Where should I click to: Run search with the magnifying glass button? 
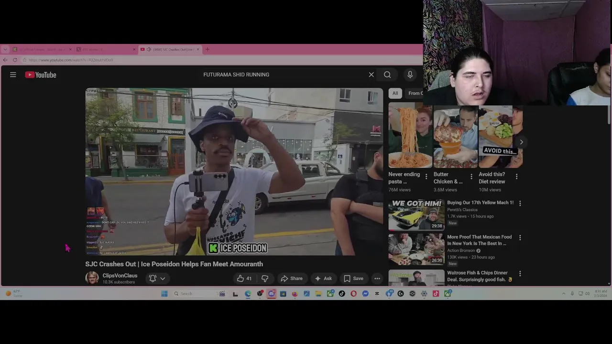[387, 75]
